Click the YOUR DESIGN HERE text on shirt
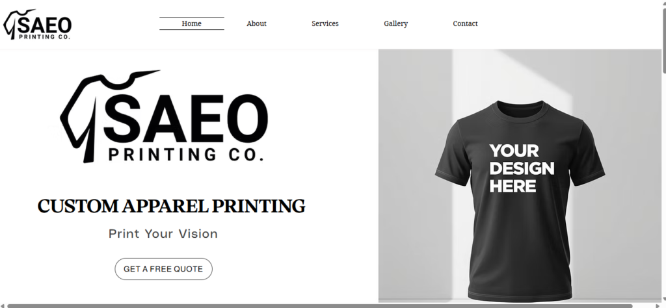 [522, 168]
